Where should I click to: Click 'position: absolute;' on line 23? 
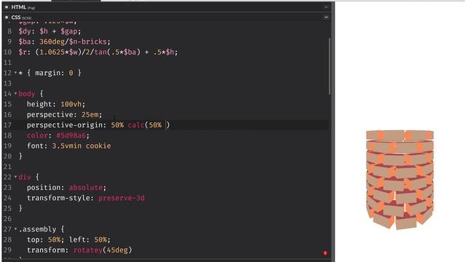tap(66, 188)
